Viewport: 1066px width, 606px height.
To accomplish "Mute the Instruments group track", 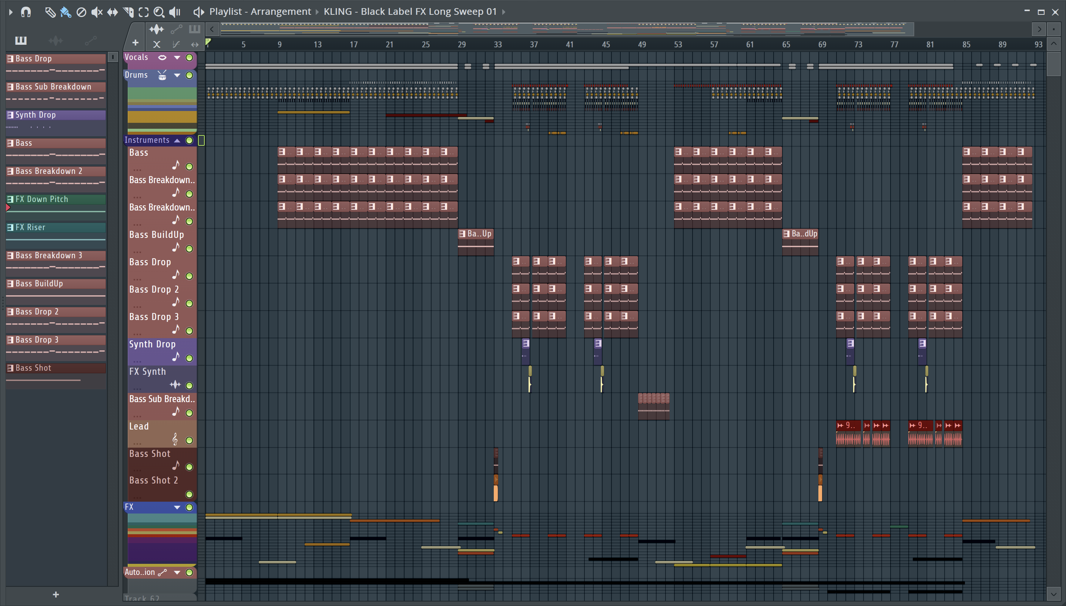I will coord(190,140).
